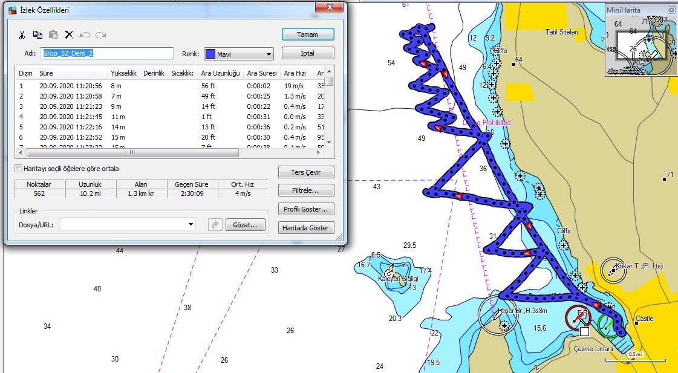678x373 pixels.
Task: Click the İptal button
Action: click(x=308, y=53)
